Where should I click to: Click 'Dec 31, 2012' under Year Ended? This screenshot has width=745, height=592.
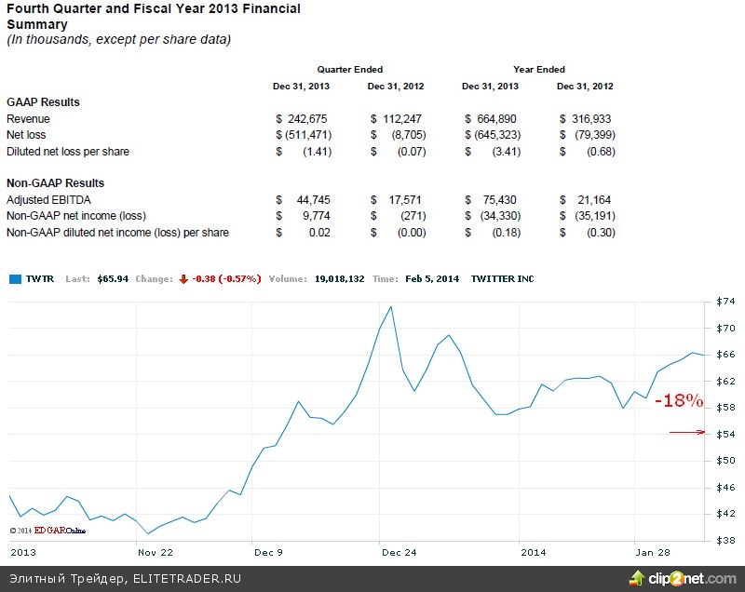[585, 87]
